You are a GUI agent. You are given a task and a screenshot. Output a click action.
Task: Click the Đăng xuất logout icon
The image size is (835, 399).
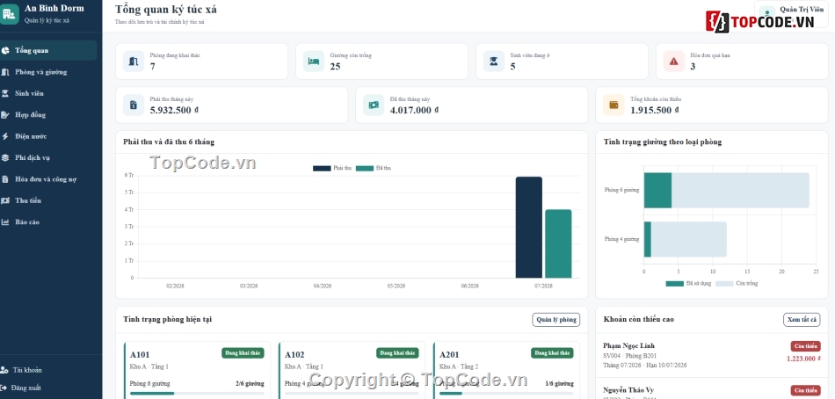[4, 388]
